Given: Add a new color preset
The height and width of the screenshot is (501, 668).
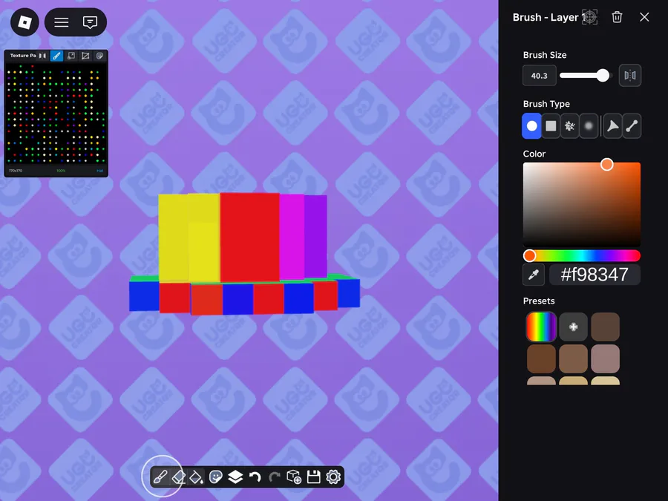Looking at the screenshot, I should [573, 327].
